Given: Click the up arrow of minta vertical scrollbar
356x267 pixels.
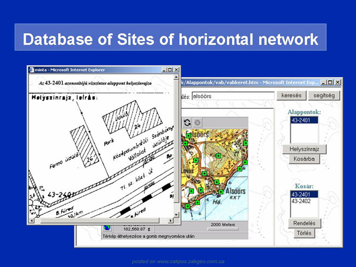Looking at the screenshot, I should (176, 77).
